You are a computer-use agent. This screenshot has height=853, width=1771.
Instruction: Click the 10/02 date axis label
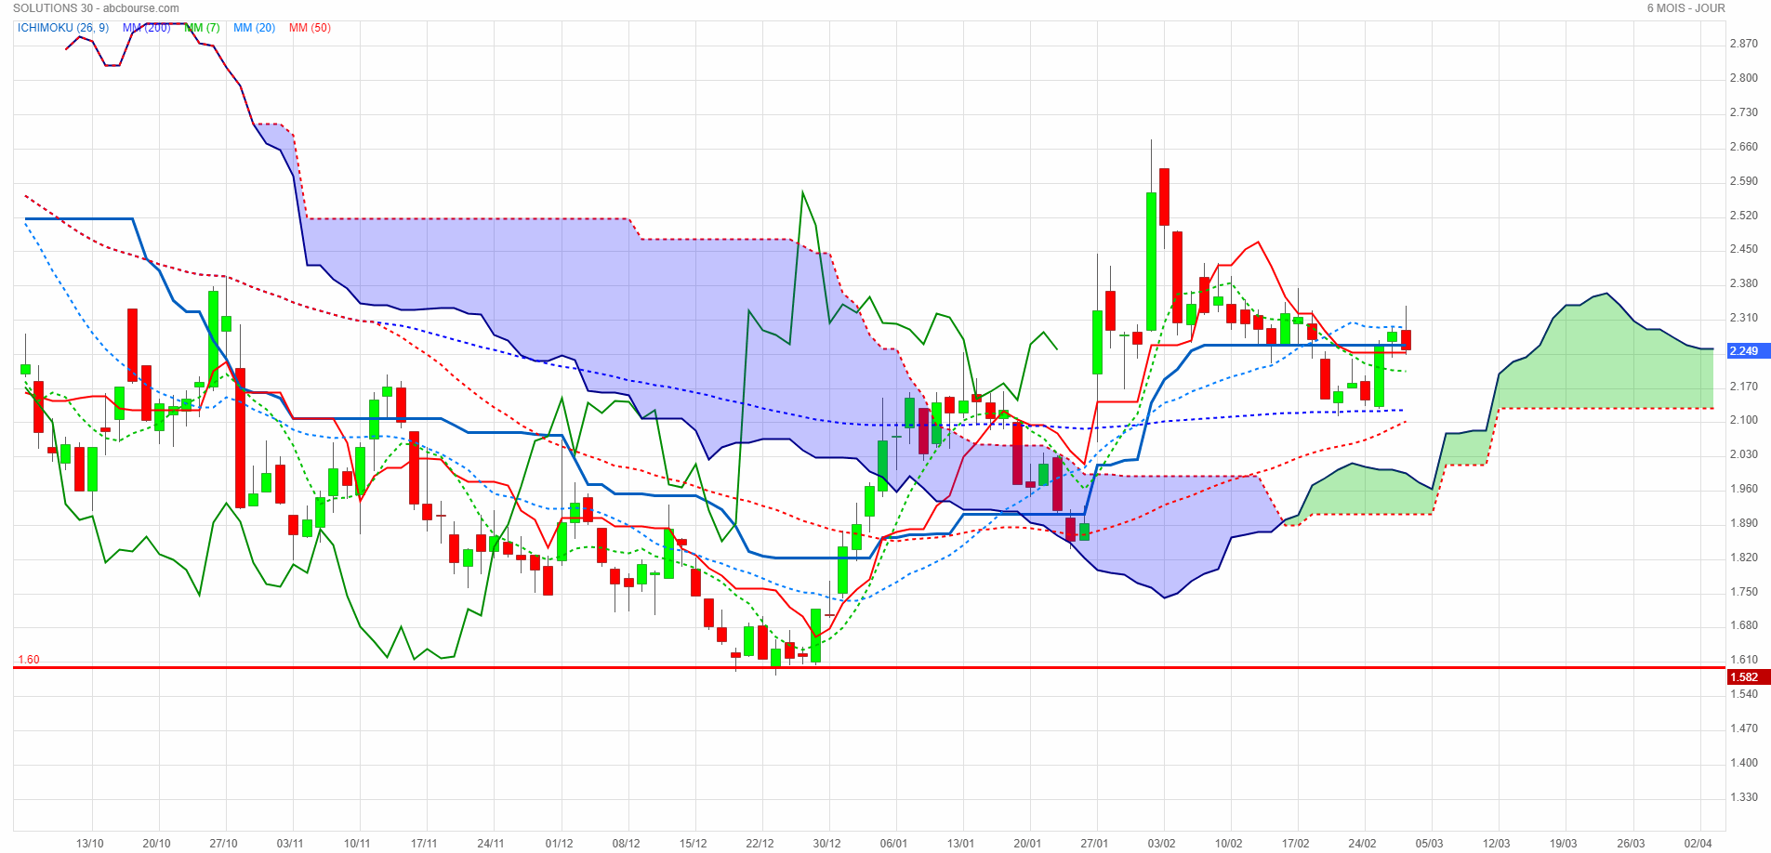[1229, 844]
